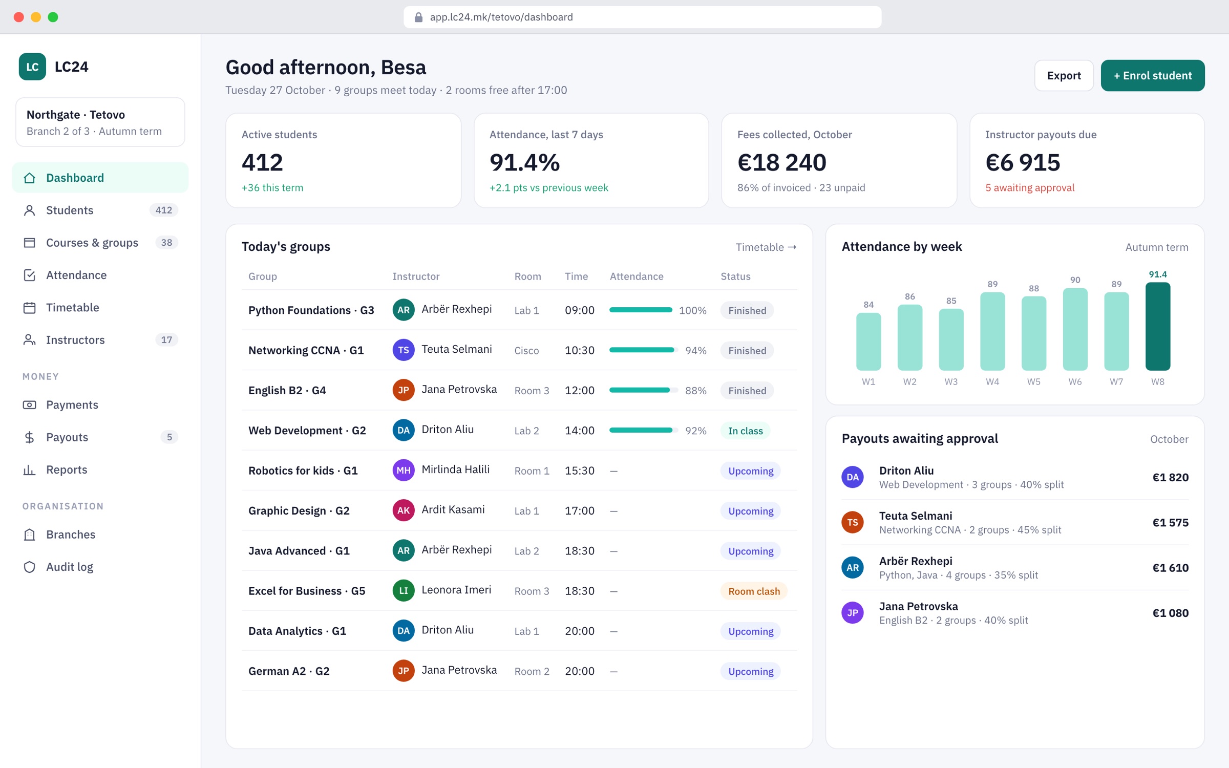Click the Active students 412 card
The width and height of the screenshot is (1229, 768).
point(343,161)
